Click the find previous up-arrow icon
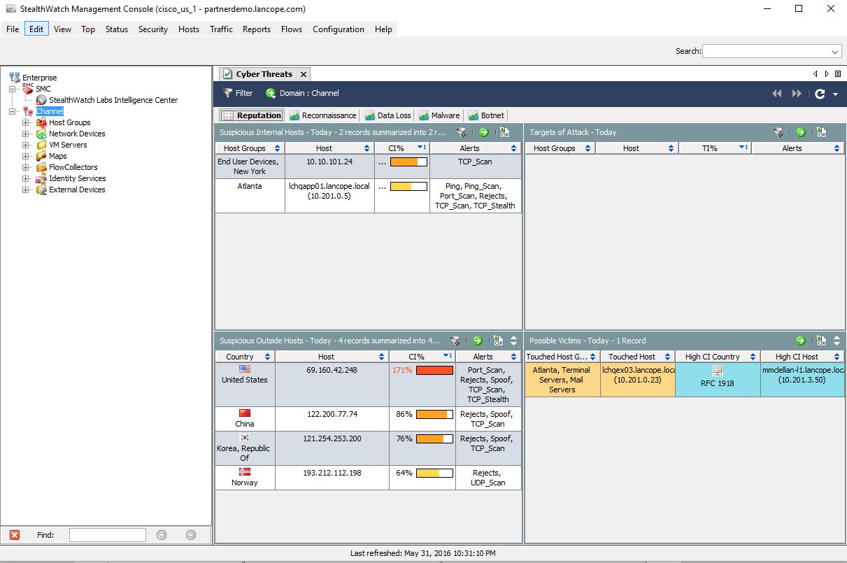Image resolution: width=847 pixels, height=563 pixels. point(191,535)
